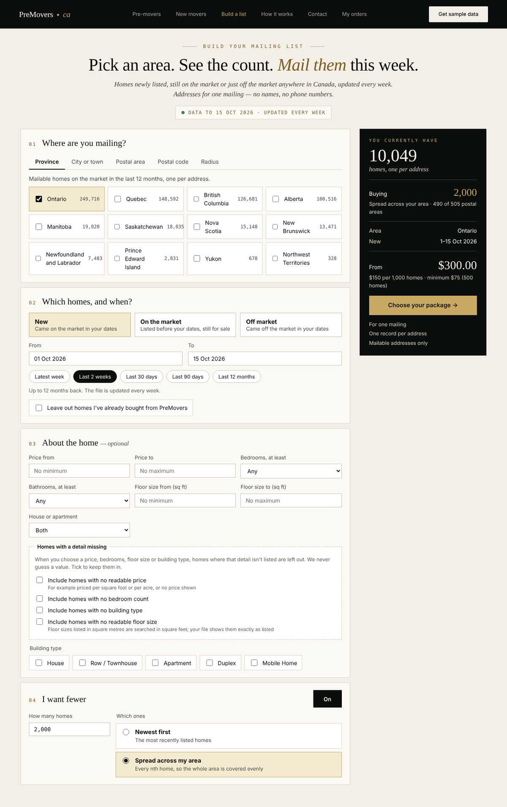Open the Pre-movers nav link

147,14
